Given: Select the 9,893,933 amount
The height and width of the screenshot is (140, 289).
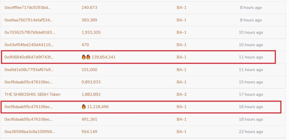Looking at the screenshot, I should pyautogui.click(x=91, y=82).
